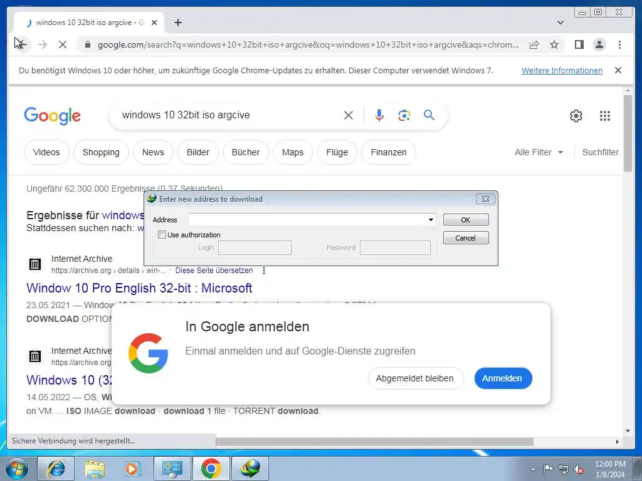Click OK in the download dialog
Viewport: 642px width, 481px height.
pos(466,220)
